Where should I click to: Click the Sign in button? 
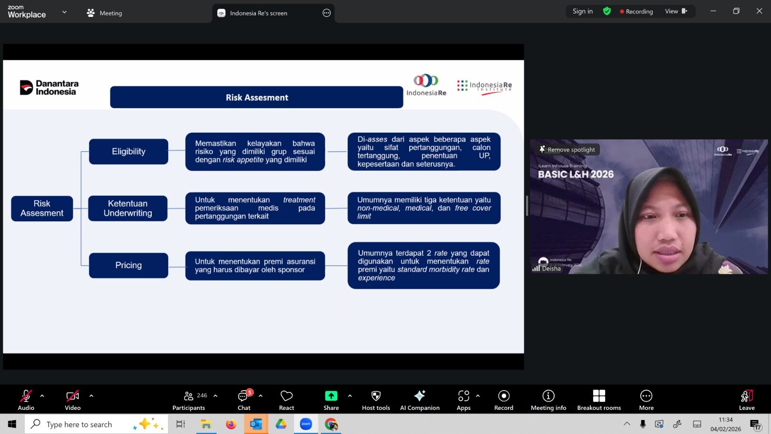(x=582, y=11)
